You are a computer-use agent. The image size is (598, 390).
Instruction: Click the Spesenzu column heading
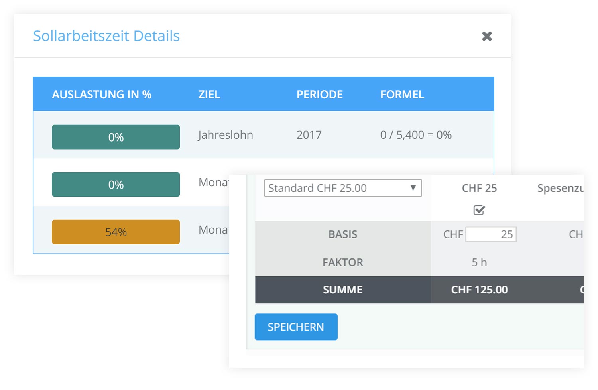560,188
